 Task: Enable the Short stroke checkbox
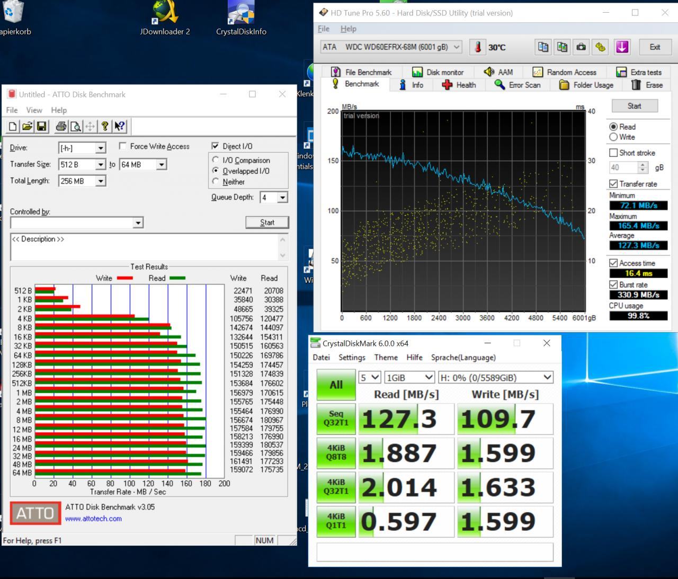tap(613, 153)
